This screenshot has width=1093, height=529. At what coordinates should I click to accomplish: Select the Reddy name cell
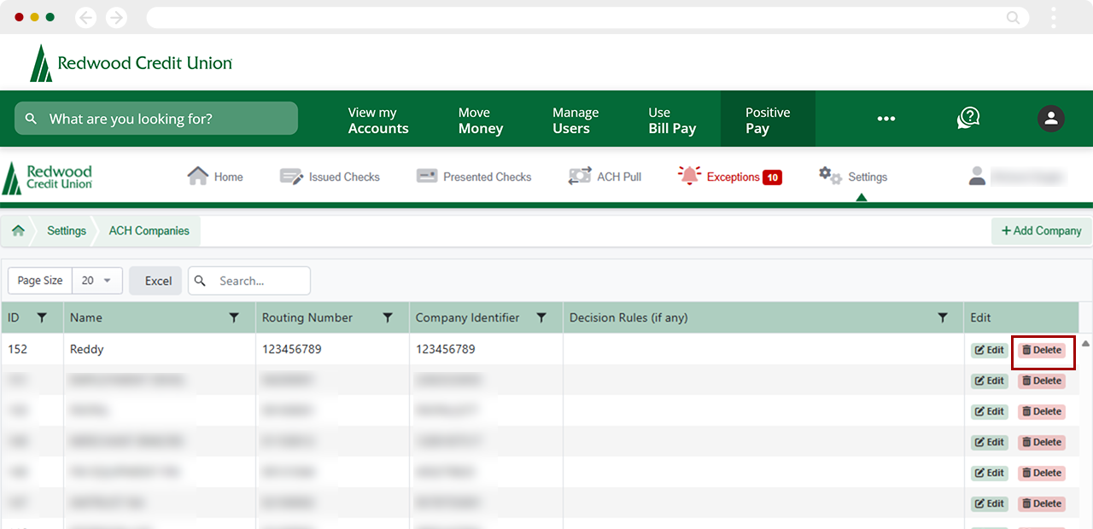click(160, 349)
